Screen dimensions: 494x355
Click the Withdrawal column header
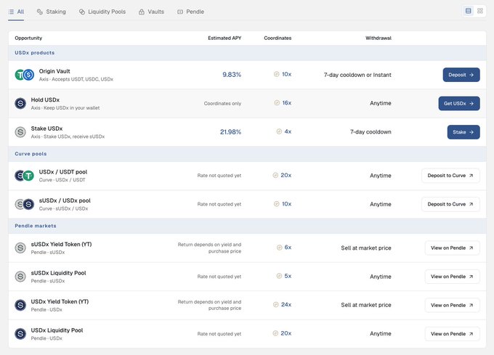[378, 38]
